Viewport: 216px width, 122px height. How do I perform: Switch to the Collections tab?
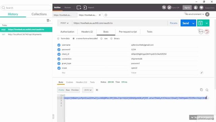[39, 14]
